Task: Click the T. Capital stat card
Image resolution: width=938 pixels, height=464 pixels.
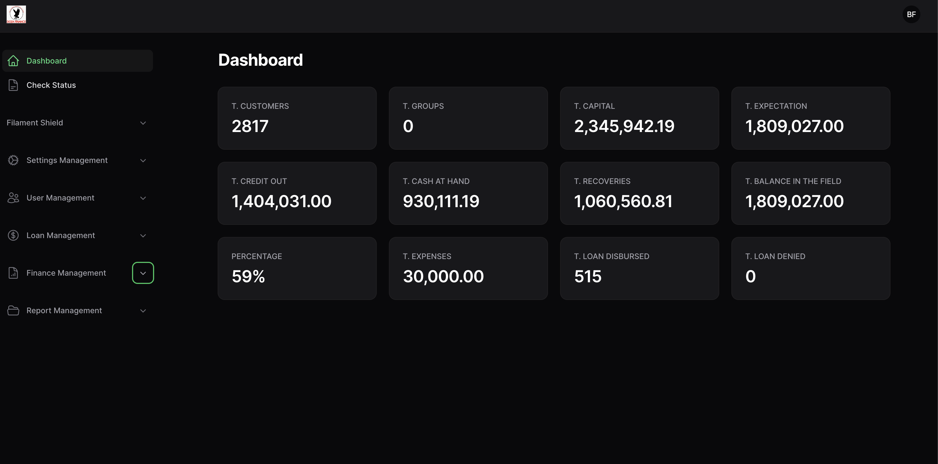Action: [639, 118]
